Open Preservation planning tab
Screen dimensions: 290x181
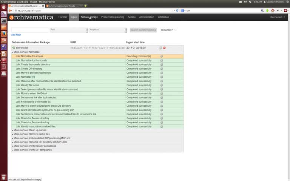[113, 17]
